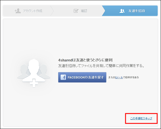Click the checkmark icon beside 確認
The image size is (161, 129).
[76, 11]
